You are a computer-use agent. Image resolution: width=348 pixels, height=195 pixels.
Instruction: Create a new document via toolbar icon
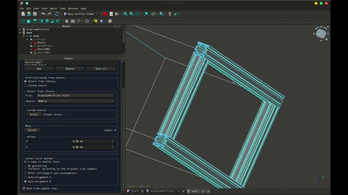[x=23, y=14]
